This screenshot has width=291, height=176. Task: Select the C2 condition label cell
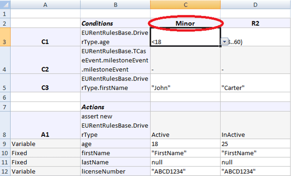[45, 60]
